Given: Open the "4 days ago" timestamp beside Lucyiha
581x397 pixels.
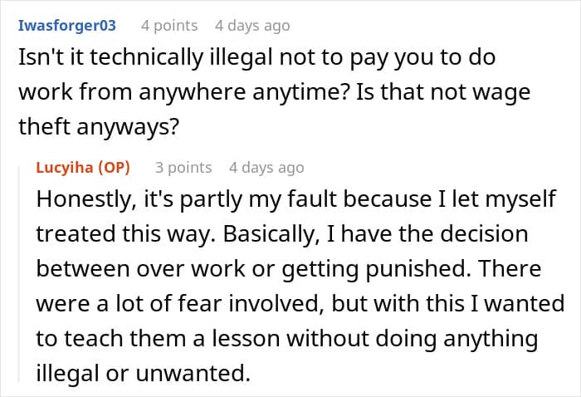Looking at the screenshot, I should [266, 167].
